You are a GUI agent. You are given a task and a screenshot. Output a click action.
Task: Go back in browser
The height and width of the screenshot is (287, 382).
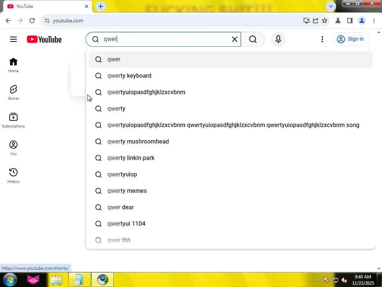(x=8, y=21)
